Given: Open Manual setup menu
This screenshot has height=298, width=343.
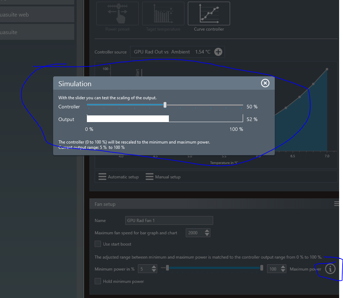Looking at the screenshot, I should [x=163, y=177].
